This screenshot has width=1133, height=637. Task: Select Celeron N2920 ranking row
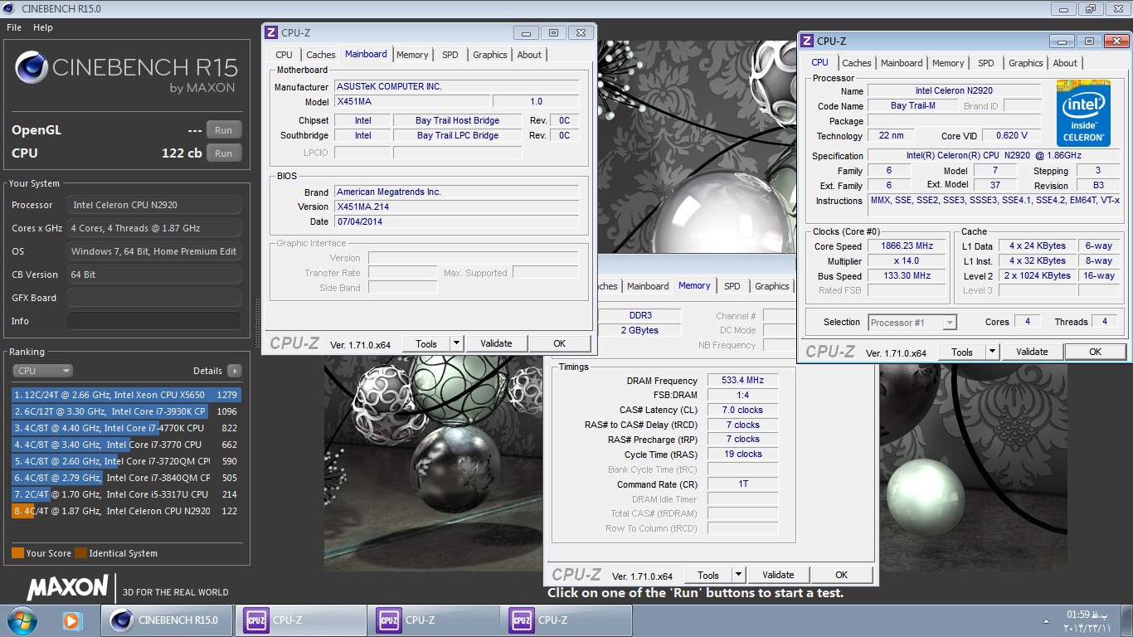coord(126,511)
